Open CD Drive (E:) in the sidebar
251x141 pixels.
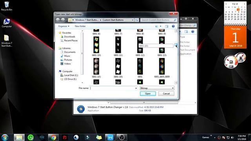coord(70,79)
